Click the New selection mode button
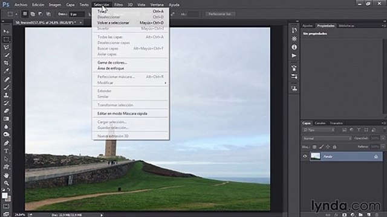387x217 pixels. click(25, 14)
